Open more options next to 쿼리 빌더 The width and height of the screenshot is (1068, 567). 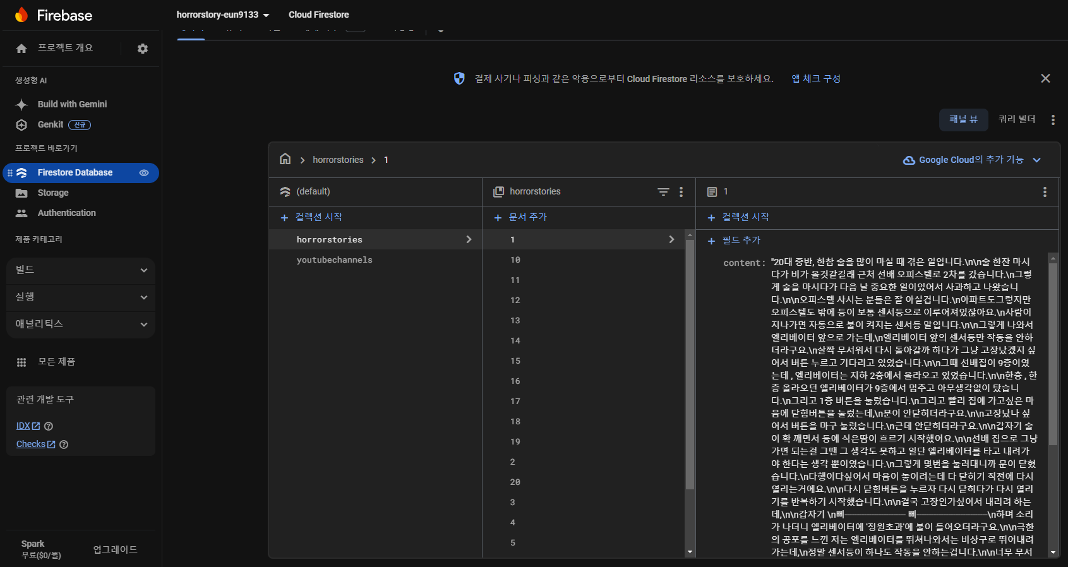coord(1053,120)
